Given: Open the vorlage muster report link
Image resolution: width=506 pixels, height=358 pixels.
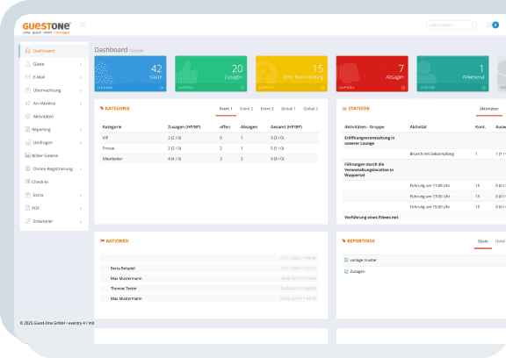Looking at the screenshot, I should [x=363, y=260].
